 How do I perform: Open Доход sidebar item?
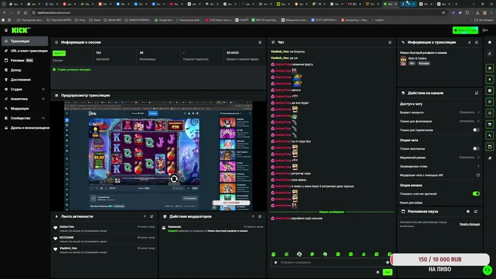click(x=24, y=70)
